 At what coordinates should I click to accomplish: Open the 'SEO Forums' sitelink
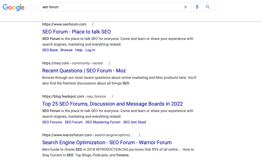click(x=52, y=122)
